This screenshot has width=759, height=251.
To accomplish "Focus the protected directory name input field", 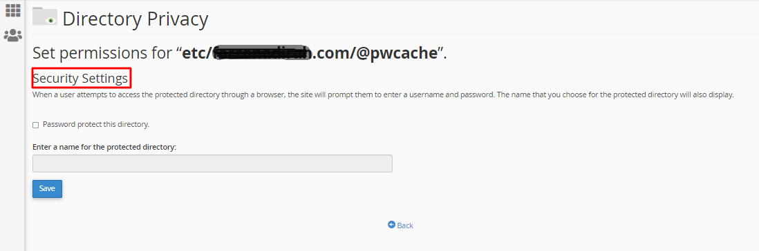I will [x=212, y=163].
